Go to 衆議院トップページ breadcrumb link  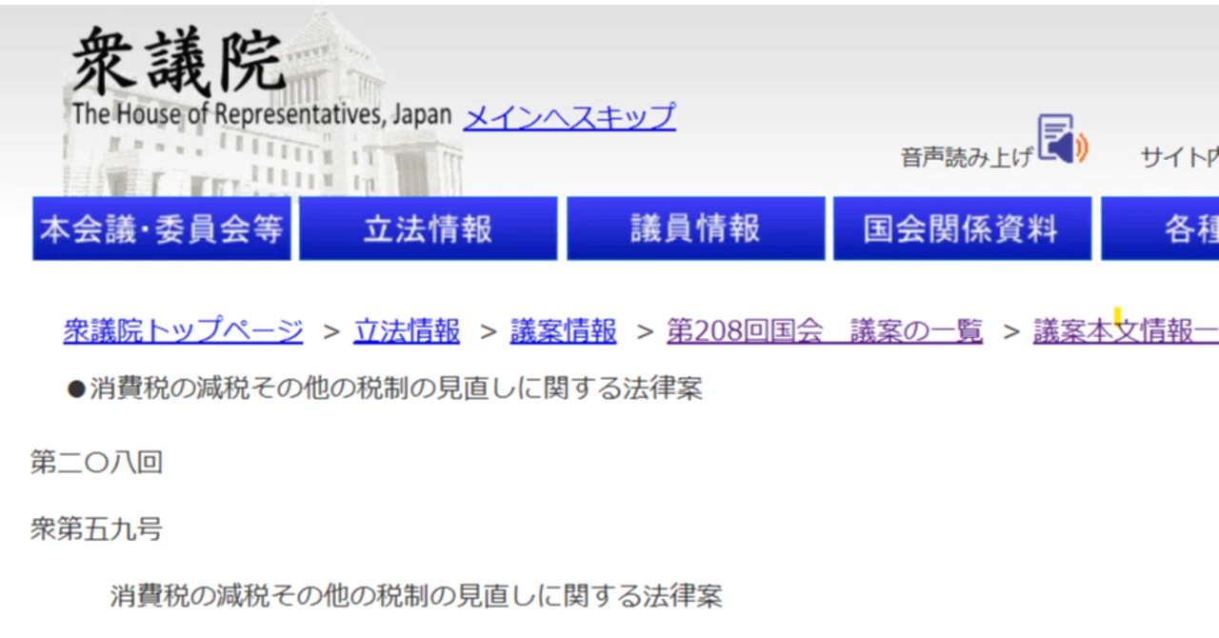[184, 330]
